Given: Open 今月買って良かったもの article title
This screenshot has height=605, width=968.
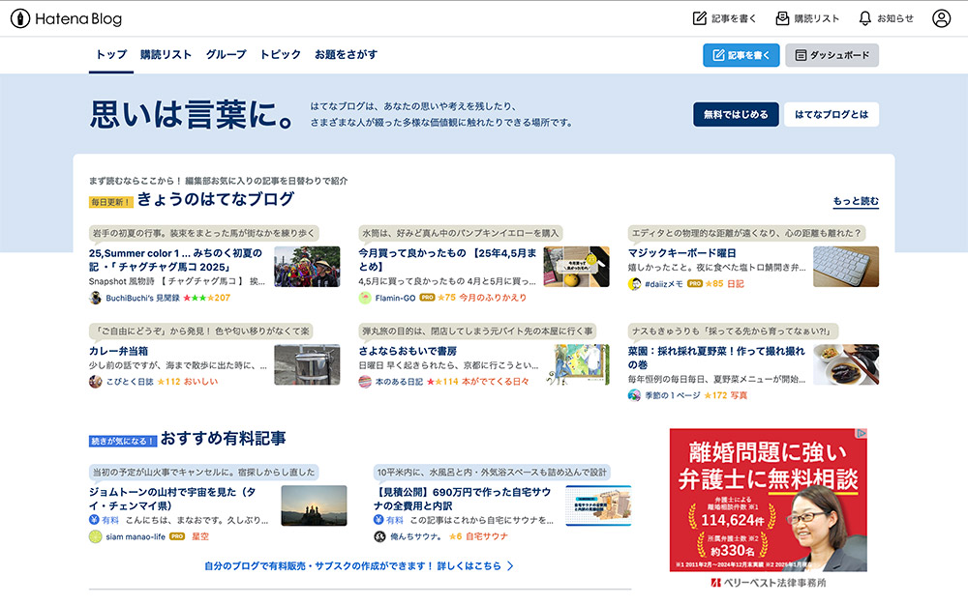Looking at the screenshot, I should tap(447, 260).
